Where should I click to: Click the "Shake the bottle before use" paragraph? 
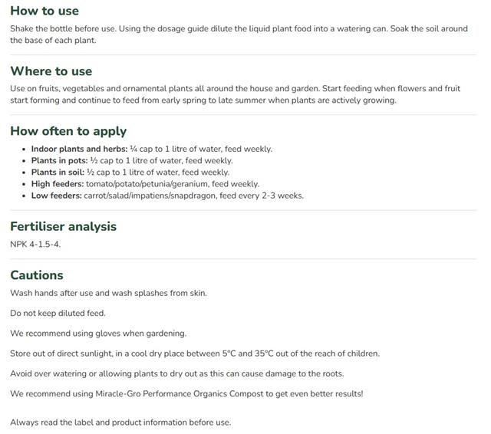tap(239, 35)
